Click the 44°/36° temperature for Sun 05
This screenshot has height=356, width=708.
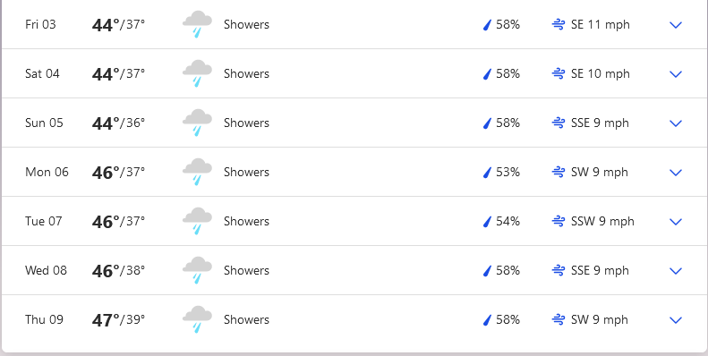tap(118, 123)
